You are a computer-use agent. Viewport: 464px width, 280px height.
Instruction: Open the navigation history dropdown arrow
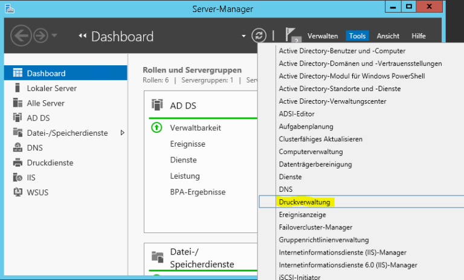pyautogui.click(x=54, y=36)
